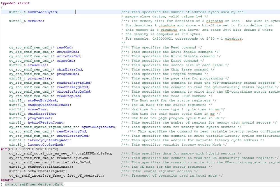Click the #endif directive
Image resolution: width=280 pixels, height=187 pixels.
(x=7, y=180)
